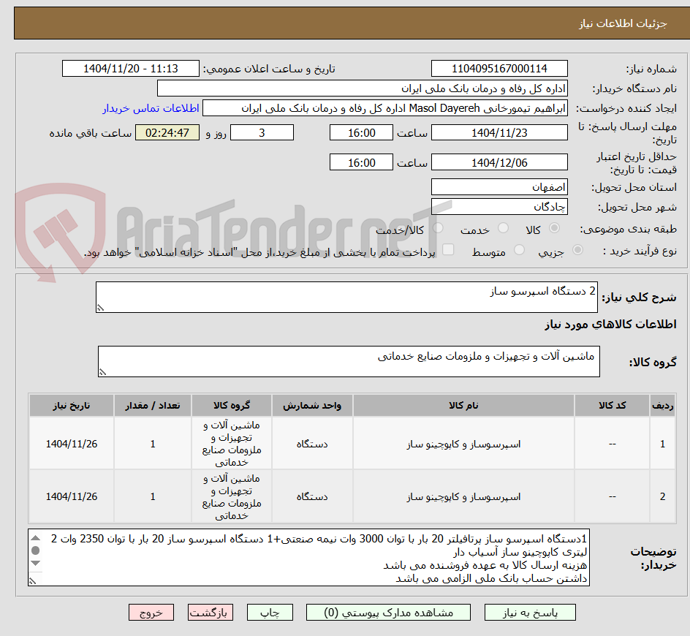Click response deadline date 1404/11/23 field

coord(499,132)
